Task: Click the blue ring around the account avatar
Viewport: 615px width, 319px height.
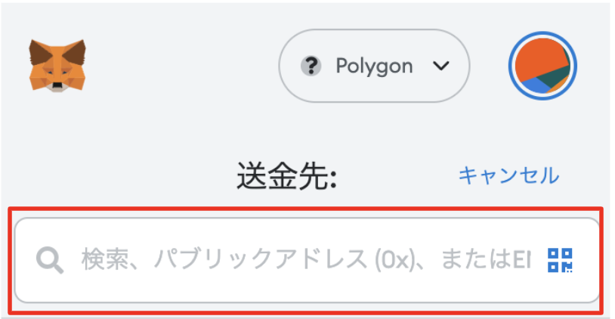Action: coord(542,33)
